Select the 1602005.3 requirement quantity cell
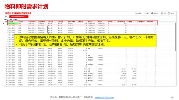 (124, 69)
